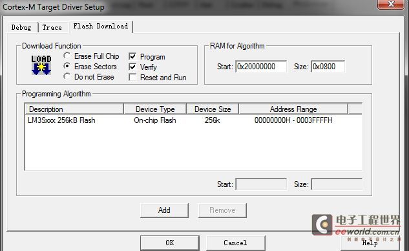Click the RAM for Algorithm Start field
The image size is (409, 251).
pos(261,67)
